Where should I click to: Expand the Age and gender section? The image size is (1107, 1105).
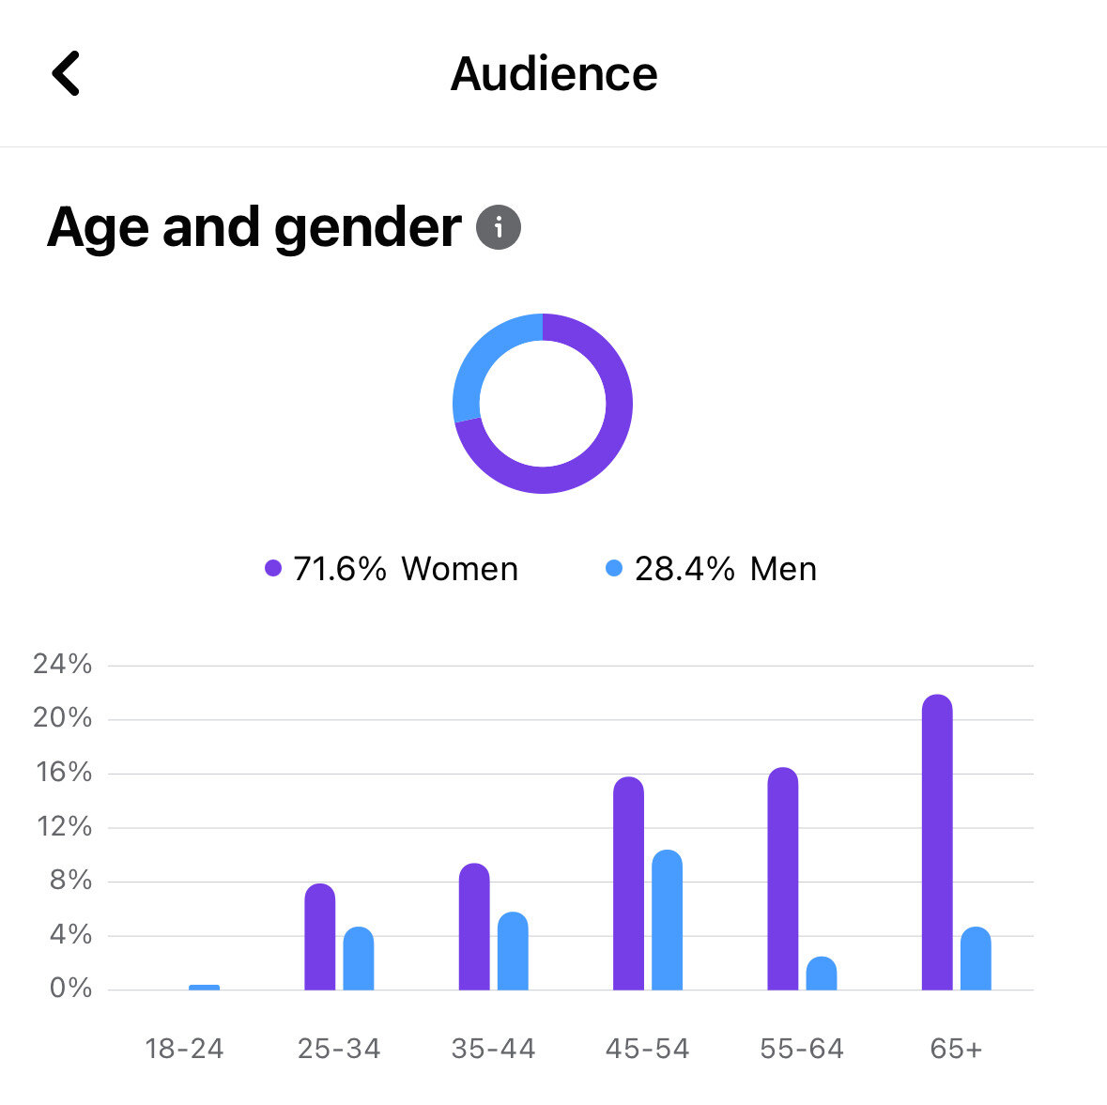(x=254, y=226)
